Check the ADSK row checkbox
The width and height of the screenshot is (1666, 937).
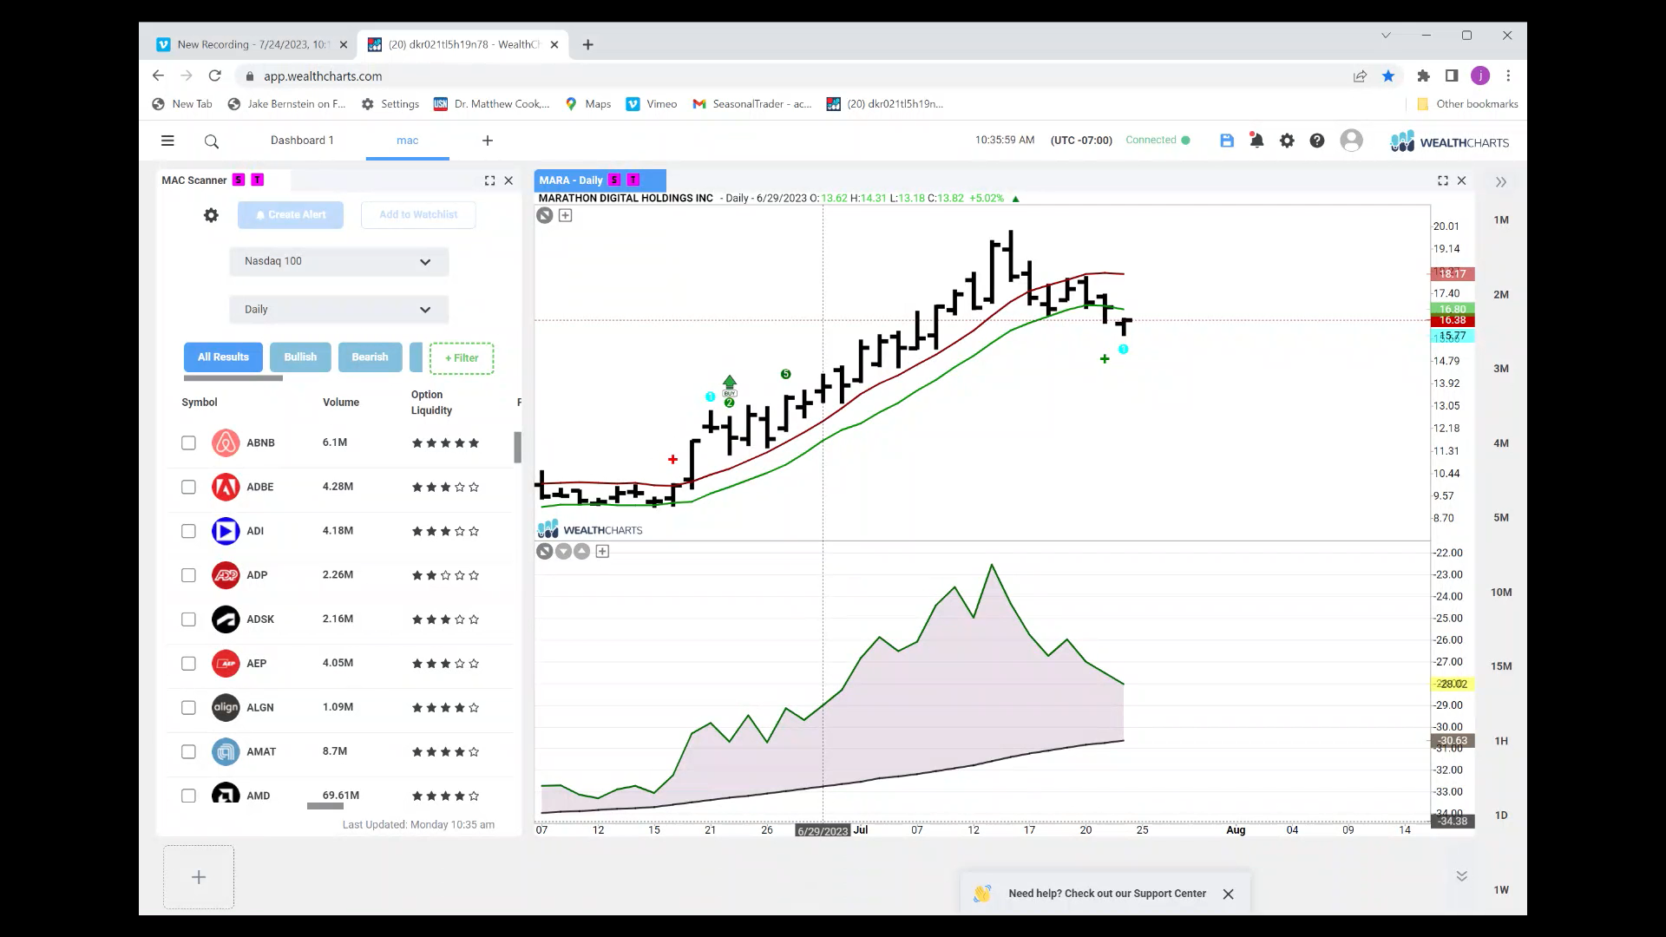pyautogui.click(x=188, y=619)
